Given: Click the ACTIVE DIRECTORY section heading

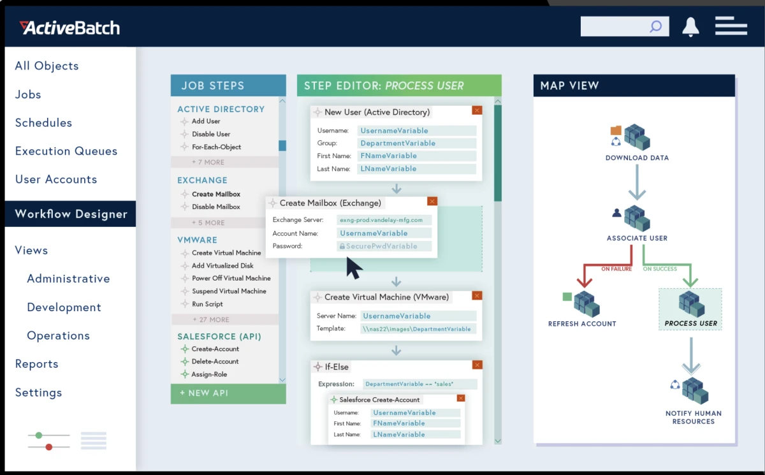Looking at the screenshot, I should 221,109.
